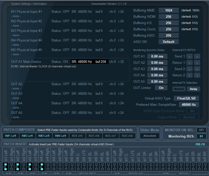
Task: Adjust OUT A5 synchro delay value
Action: (x=157, y=82)
